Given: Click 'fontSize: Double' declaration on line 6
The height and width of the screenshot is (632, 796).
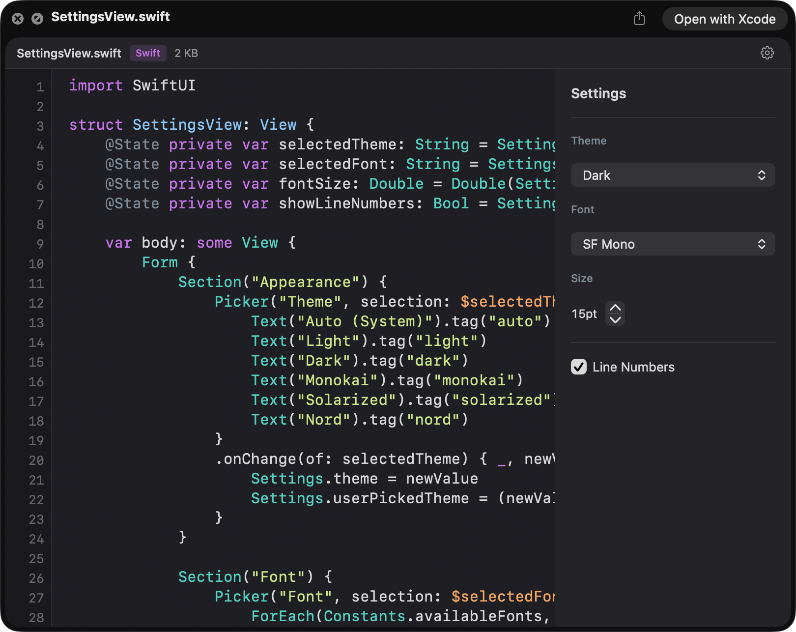Looking at the screenshot, I should click(351, 184).
